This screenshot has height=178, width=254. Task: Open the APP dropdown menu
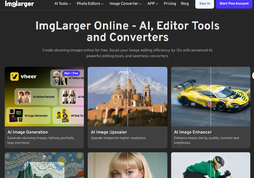click(x=153, y=4)
